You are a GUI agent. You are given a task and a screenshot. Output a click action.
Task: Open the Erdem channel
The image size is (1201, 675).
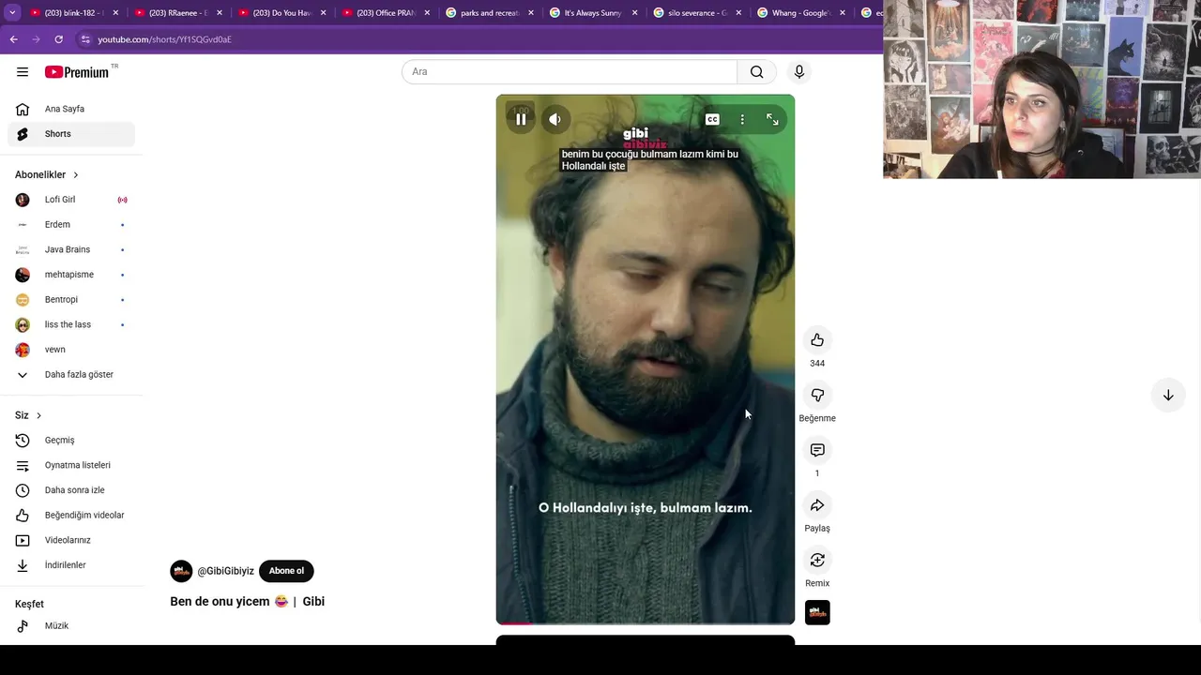pos(71,225)
